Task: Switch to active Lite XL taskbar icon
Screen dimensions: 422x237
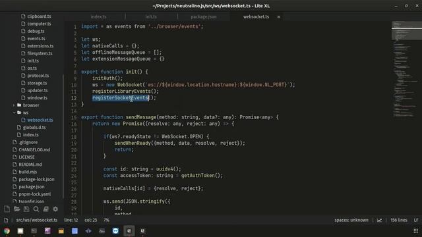Action: [129, 231]
